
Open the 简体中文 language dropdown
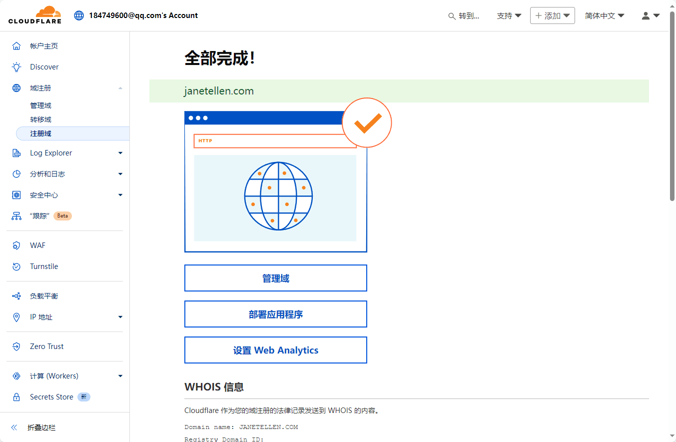[605, 15]
